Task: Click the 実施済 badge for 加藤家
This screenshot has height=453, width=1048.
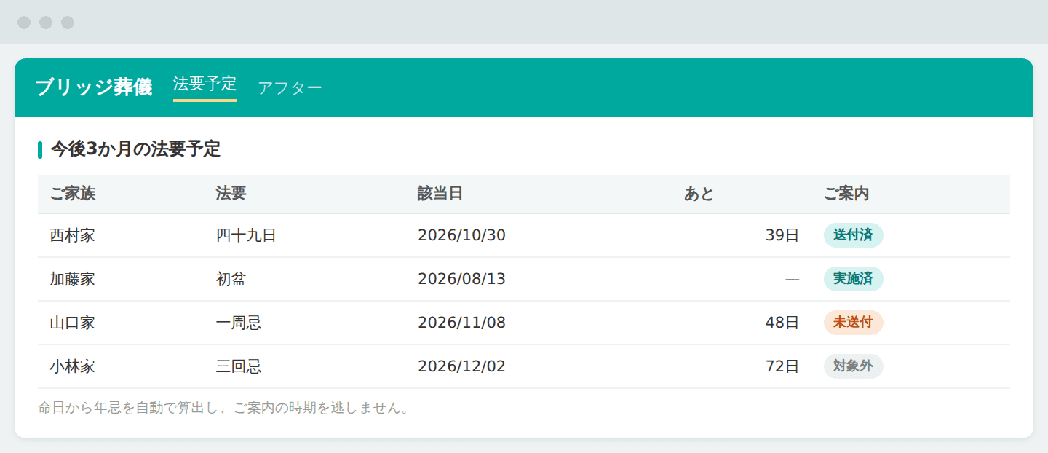Action: (x=853, y=279)
